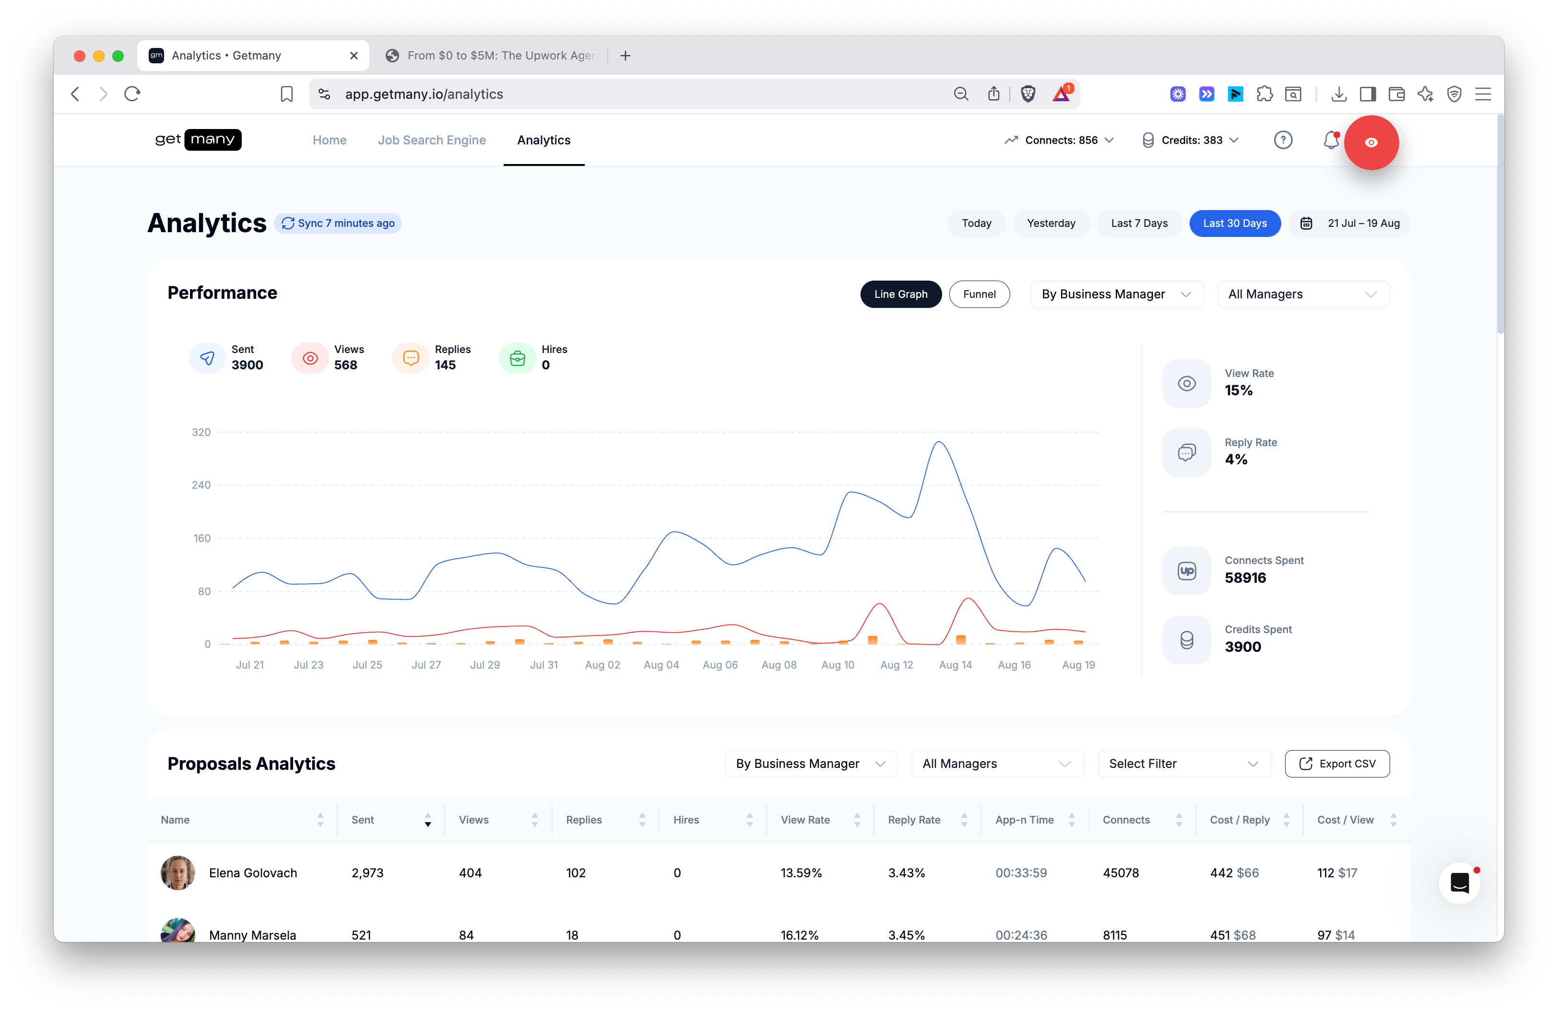Viewport: 1558px width, 1013px height.
Task: Open the Select Filter dropdown
Action: pos(1183,763)
